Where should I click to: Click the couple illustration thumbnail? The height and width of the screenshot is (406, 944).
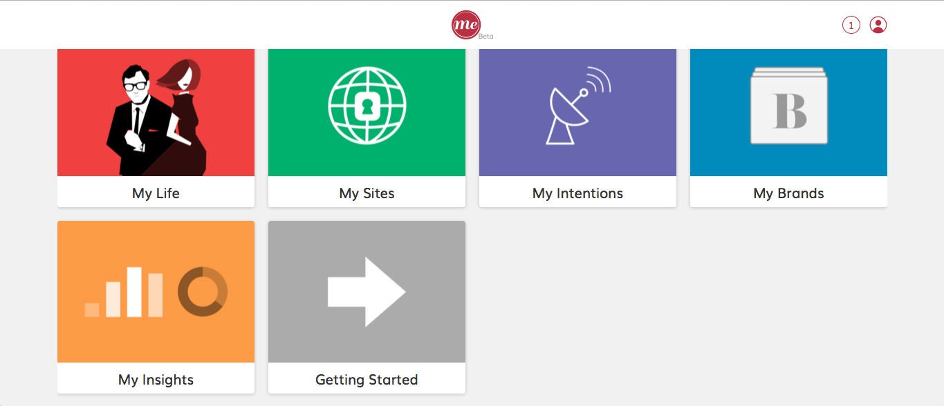pyautogui.click(x=156, y=114)
